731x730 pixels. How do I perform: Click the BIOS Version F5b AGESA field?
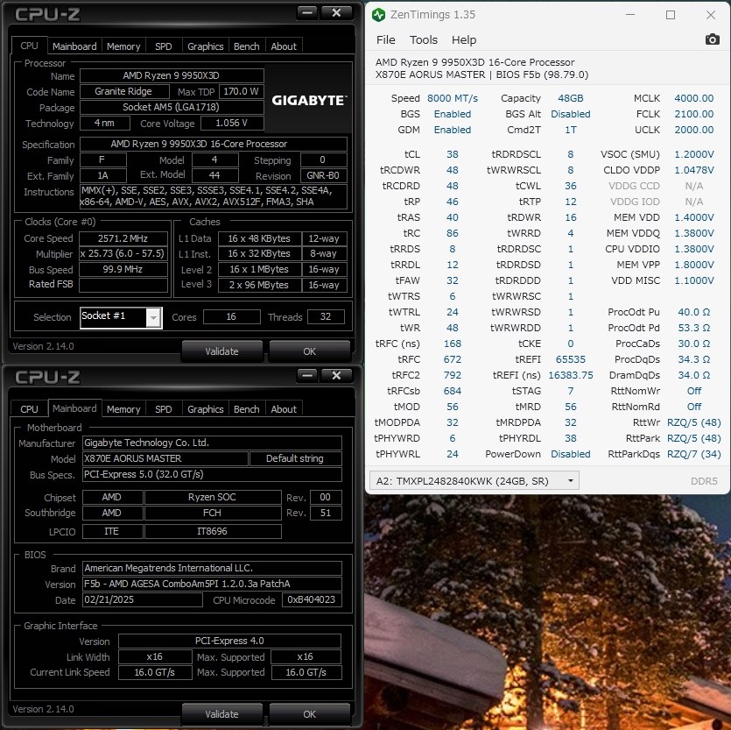212,584
